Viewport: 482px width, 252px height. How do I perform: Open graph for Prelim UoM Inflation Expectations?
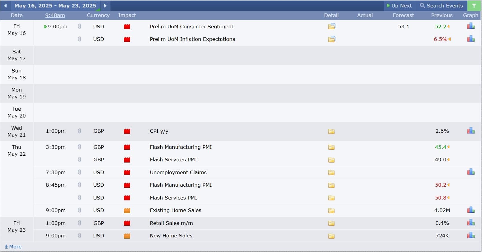click(471, 39)
